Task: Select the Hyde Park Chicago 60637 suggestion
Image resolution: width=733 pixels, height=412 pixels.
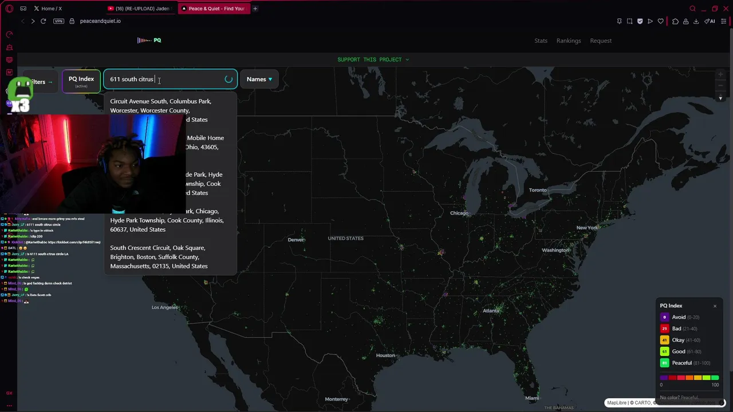Action: (x=170, y=220)
